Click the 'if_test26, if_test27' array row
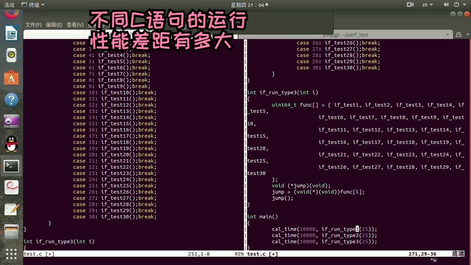Image resolution: width=471 pixels, height=265 pixels. pos(391,167)
